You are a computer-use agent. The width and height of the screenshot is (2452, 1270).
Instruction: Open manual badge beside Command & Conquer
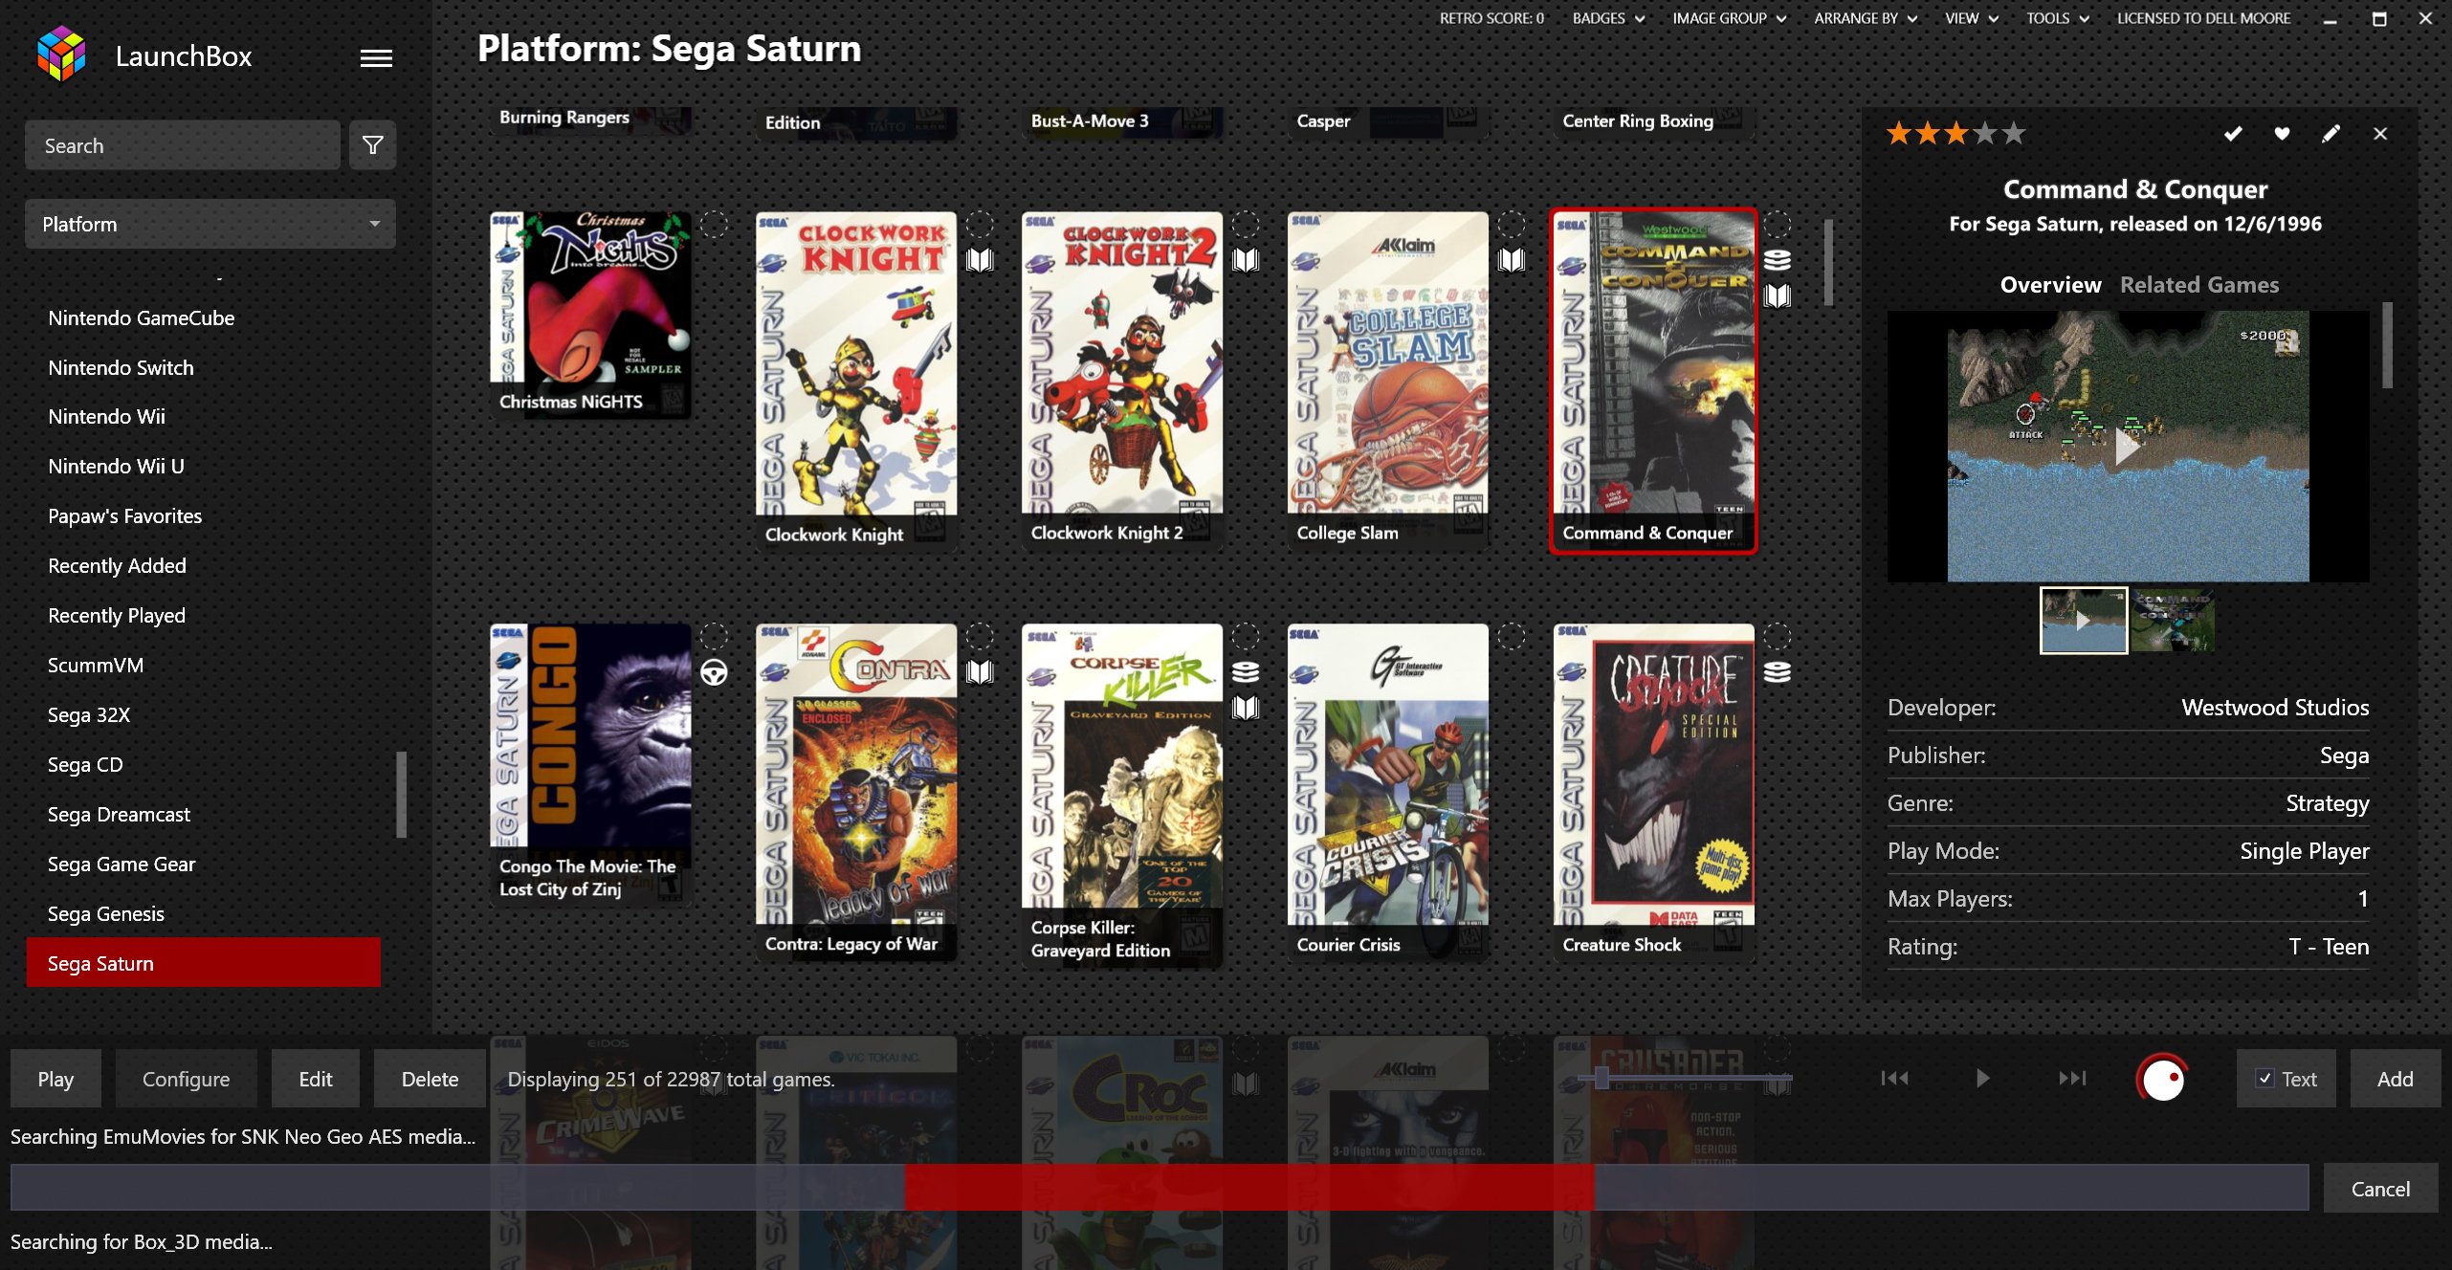(x=1778, y=296)
